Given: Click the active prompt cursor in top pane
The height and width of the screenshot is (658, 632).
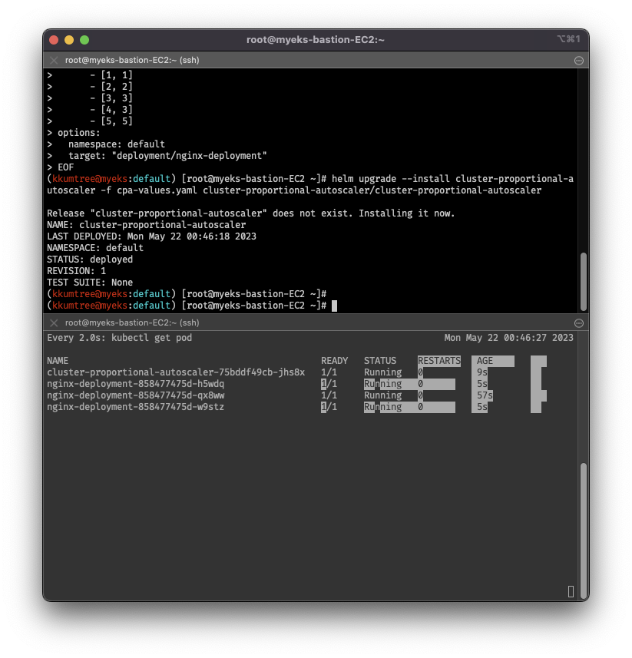Looking at the screenshot, I should [x=335, y=306].
